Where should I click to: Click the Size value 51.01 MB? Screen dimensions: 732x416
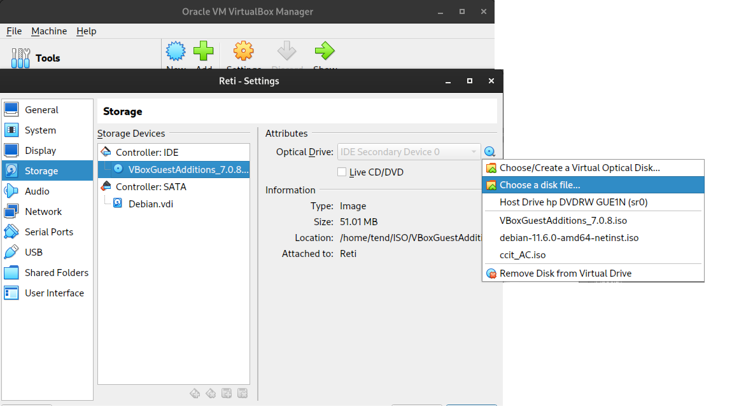point(358,222)
